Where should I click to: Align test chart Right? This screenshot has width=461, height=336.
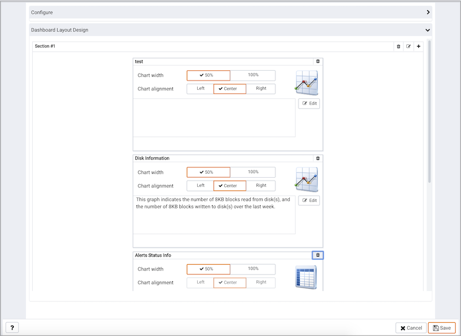pyautogui.click(x=261, y=89)
